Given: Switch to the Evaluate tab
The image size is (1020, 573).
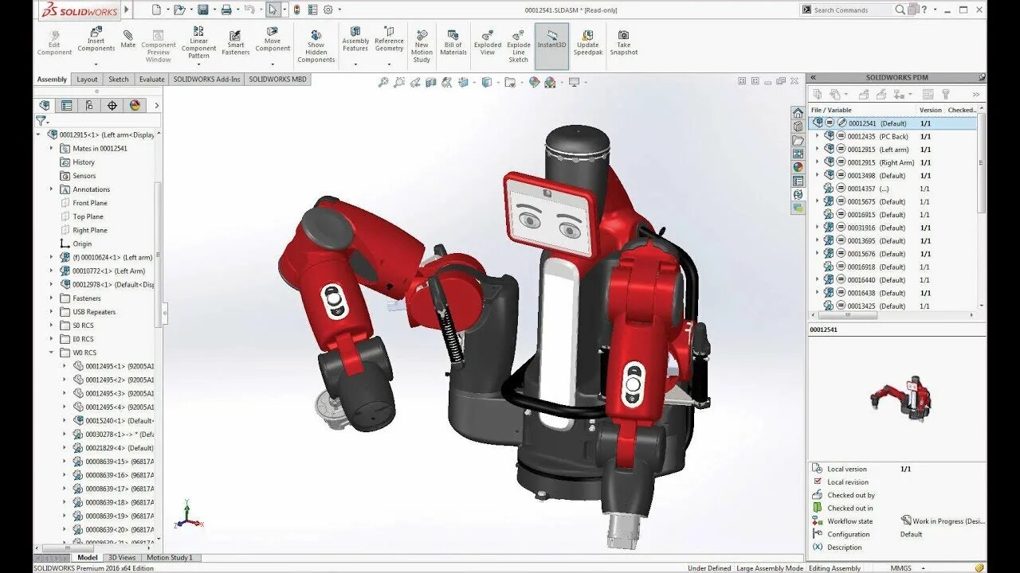Looking at the screenshot, I should pyautogui.click(x=151, y=80).
